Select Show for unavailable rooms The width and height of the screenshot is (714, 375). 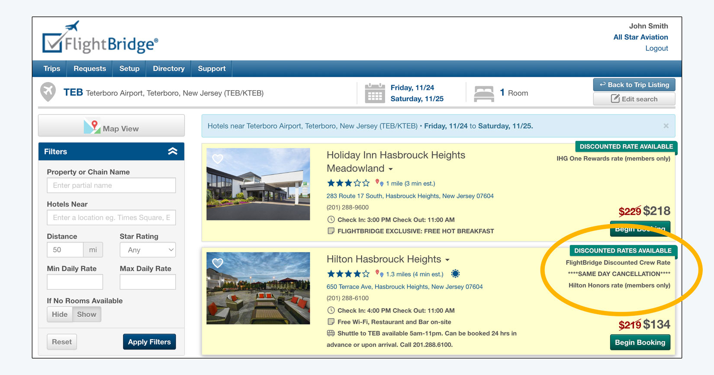pos(87,315)
